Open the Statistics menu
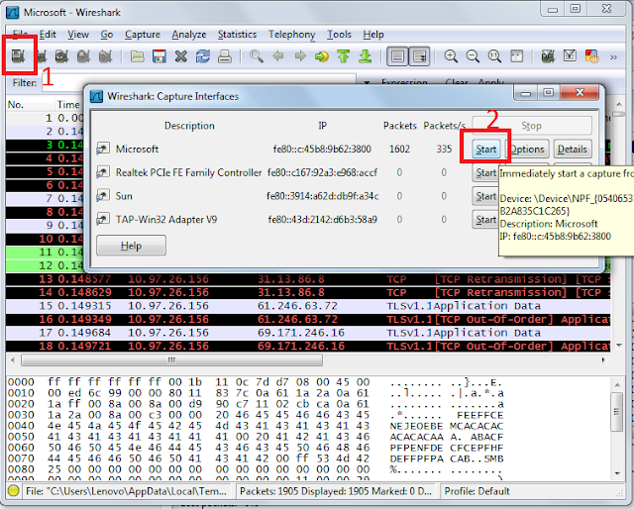The width and height of the screenshot is (634, 509). coord(237,35)
